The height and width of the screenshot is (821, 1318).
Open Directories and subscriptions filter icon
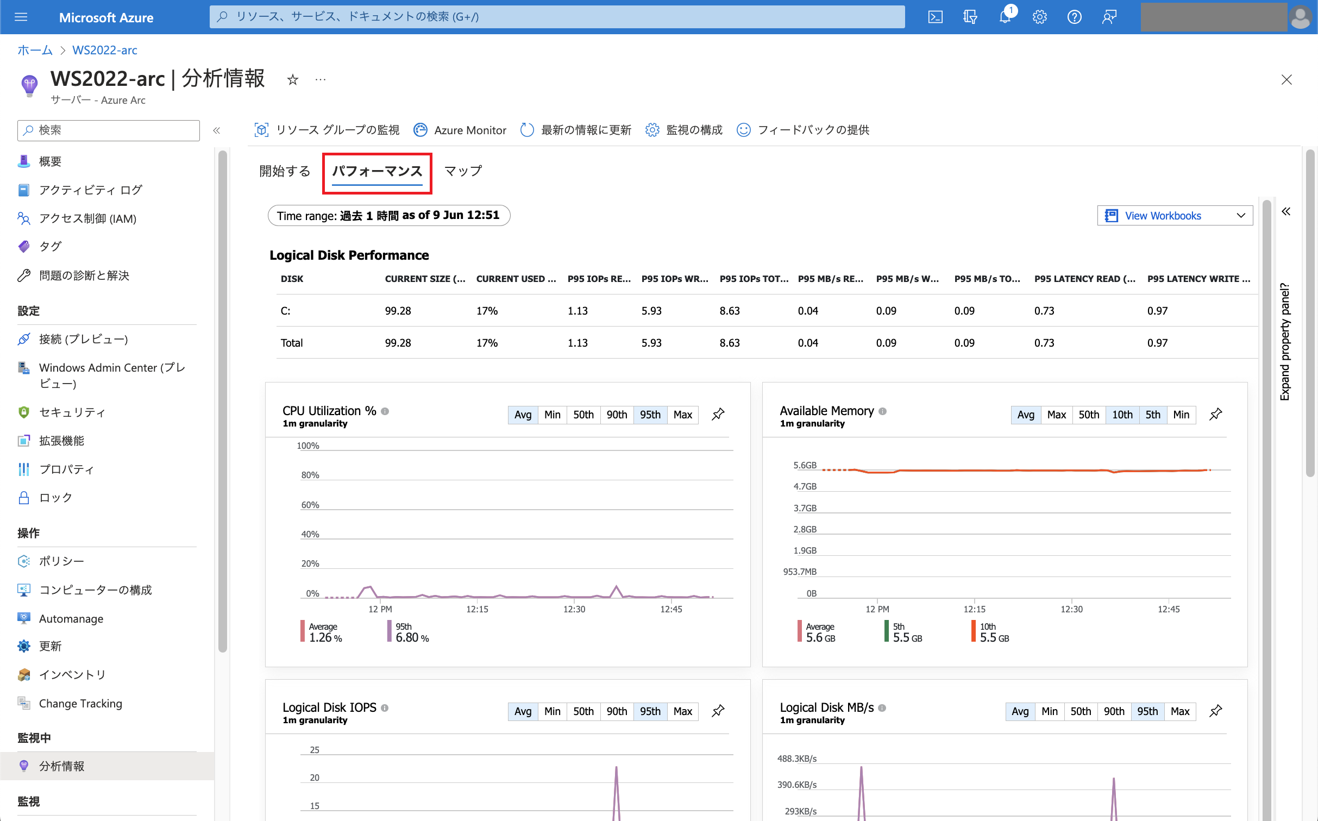point(970,17)
